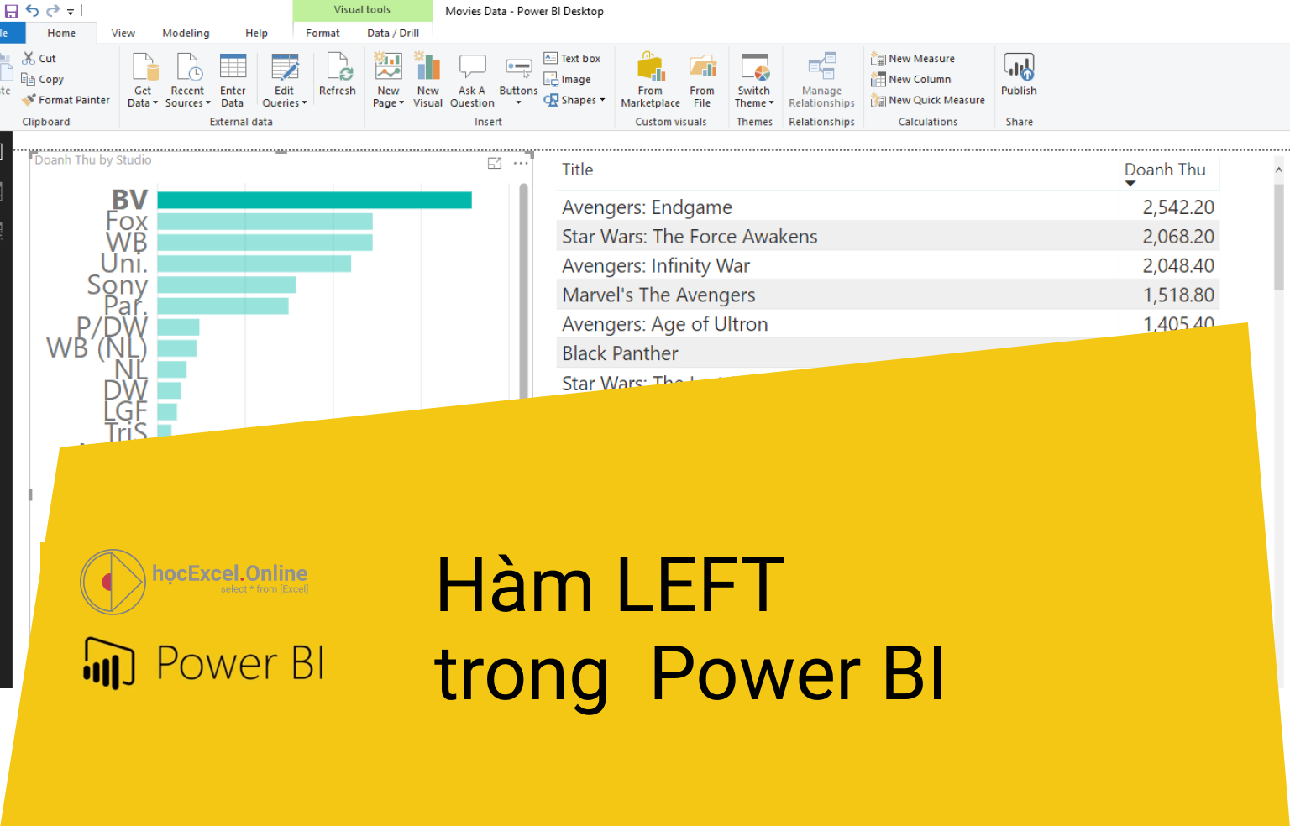The image size is (1290, 826).
Task: Select Star Wars: The Force Awakens row
Action: tap(888, 236)
